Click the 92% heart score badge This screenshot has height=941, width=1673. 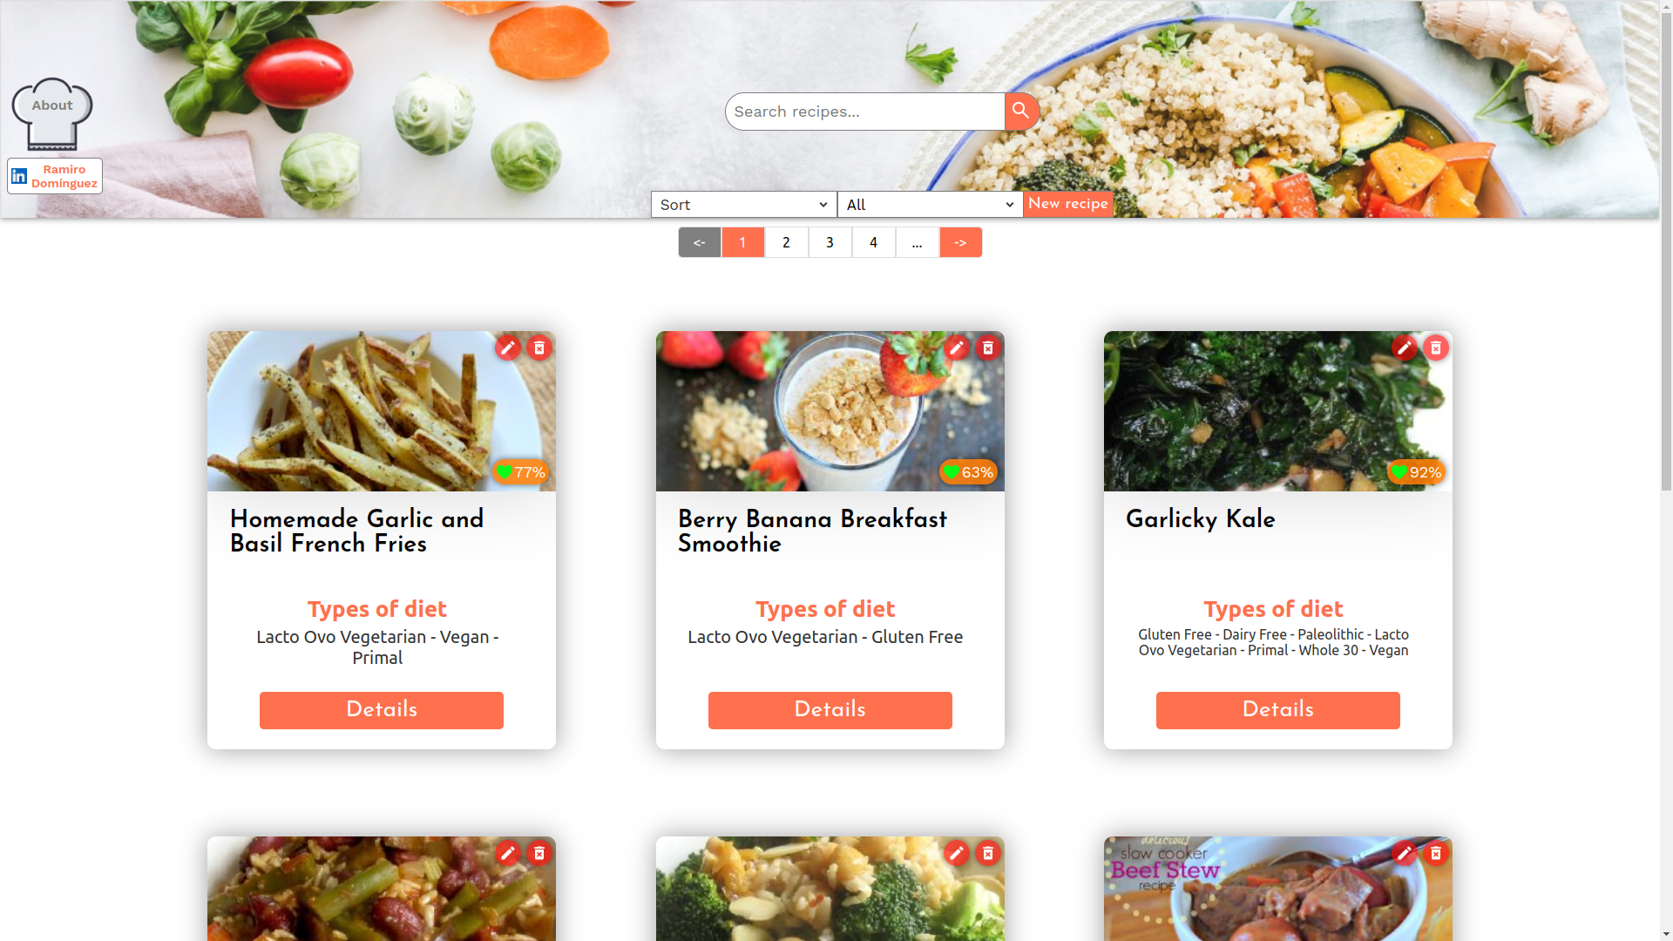tap(1416, 472)
